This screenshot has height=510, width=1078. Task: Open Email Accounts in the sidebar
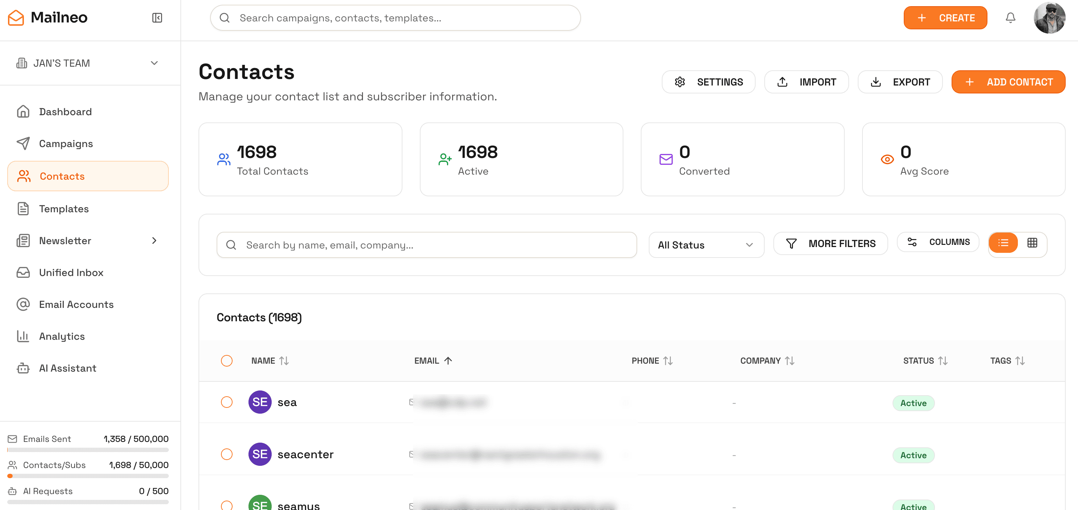coord(88,304)
